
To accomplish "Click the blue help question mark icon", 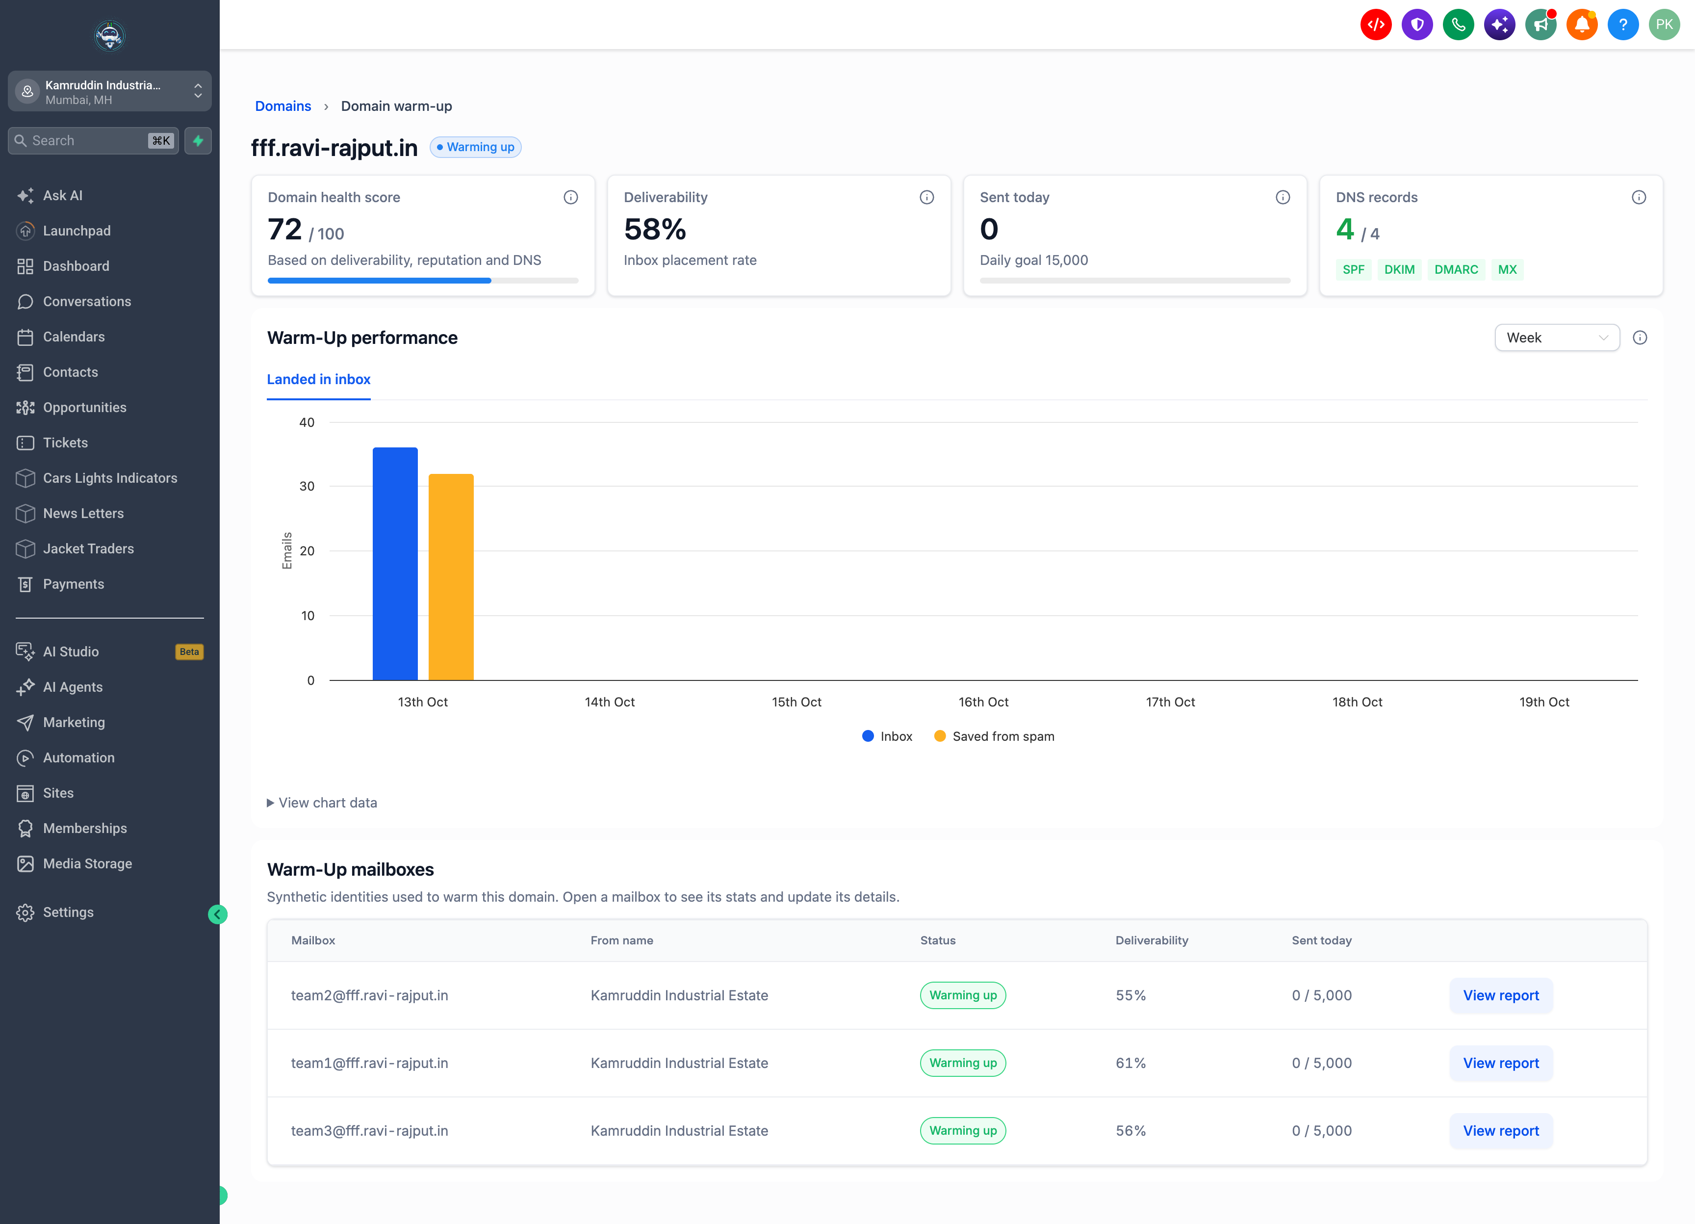I will (1622, 25).
